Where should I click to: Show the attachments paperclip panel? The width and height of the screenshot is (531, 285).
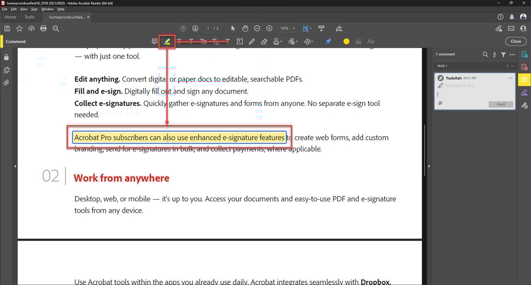coord(6,82)
